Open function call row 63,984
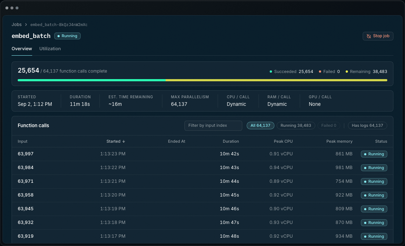The width and height of the screenshot is (405, 246). [202, 168]
